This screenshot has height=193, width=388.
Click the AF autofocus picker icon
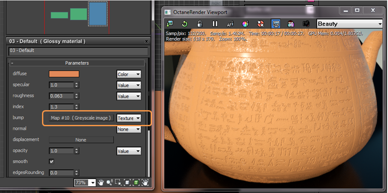coord(230,24)
